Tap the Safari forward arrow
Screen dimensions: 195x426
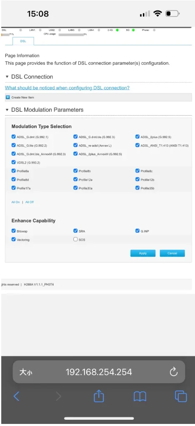point(59,396)
